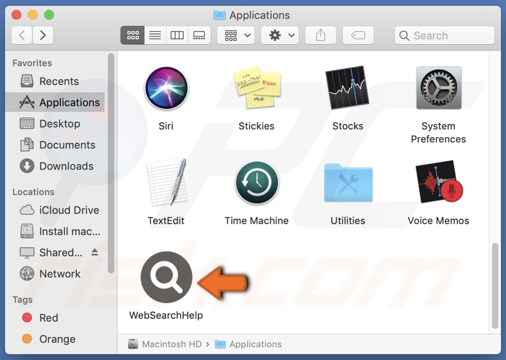
Task: Select the Time Machine app icon
Action: [x=257, y=183]
